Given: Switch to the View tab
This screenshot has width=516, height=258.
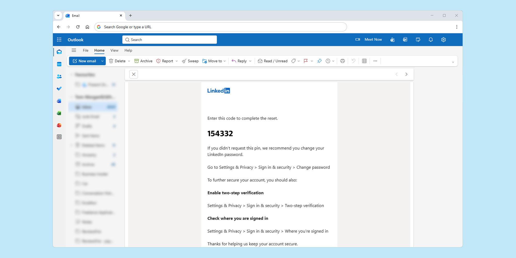Looking at the screenshot, I should coord(114,50).
